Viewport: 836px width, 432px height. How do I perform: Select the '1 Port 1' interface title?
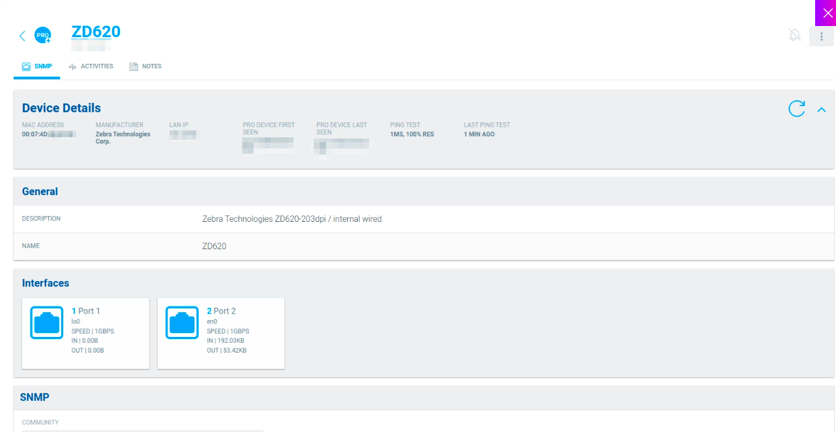86,311
